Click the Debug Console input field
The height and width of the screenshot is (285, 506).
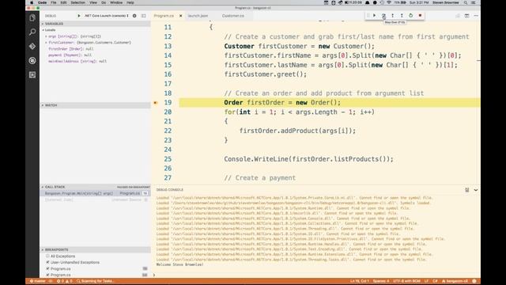(x=316, y=275)
